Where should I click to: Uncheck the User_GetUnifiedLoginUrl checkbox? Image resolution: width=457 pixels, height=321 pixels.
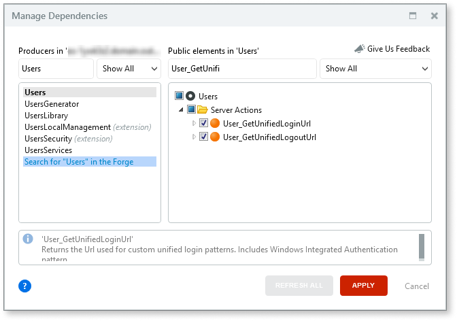pyautogui.click(x=203, y=123)
